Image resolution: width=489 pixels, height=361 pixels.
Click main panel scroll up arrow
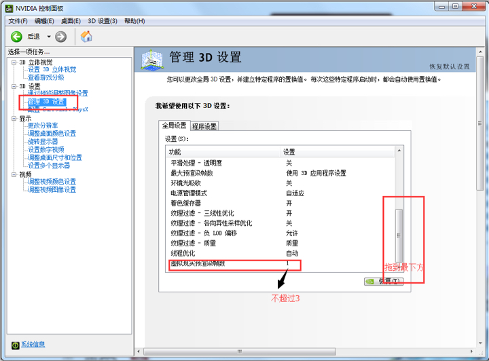(480, 52)
